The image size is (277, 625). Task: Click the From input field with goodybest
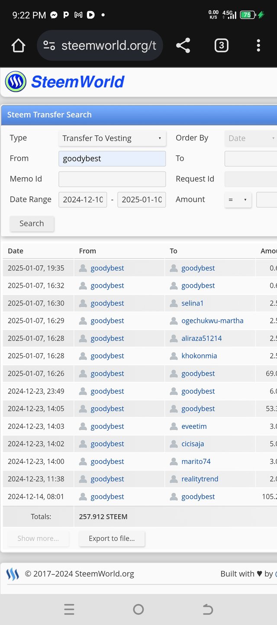tap(112, 158)
